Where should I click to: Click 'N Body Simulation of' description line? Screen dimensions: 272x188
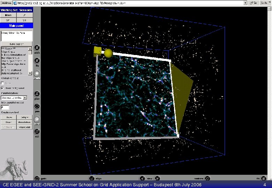[x=14, y=55]
